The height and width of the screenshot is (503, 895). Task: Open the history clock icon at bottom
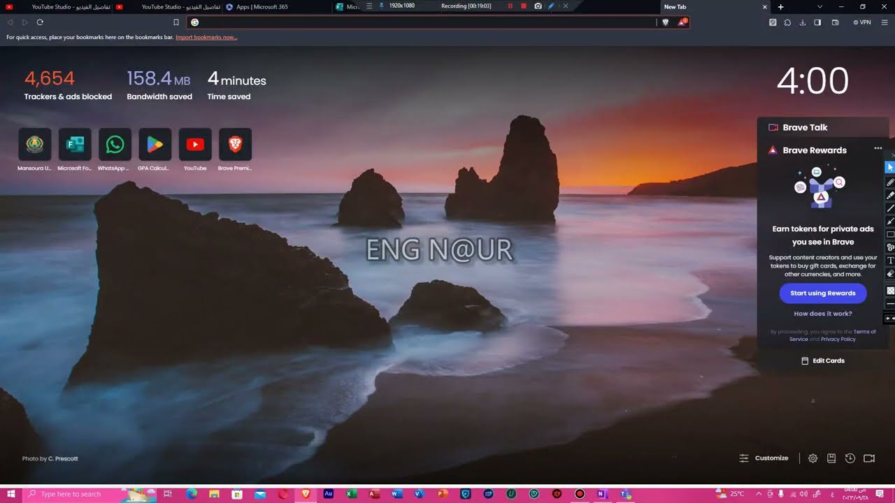850,458
